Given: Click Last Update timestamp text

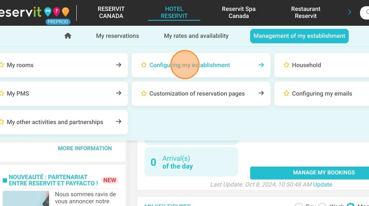Looking at the screenshot, I should click(x=261, y=184).
